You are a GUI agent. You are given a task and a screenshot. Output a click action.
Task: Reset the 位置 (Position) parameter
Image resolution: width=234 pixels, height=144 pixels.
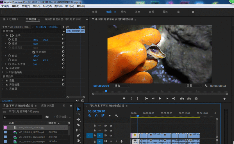[63, 40]
